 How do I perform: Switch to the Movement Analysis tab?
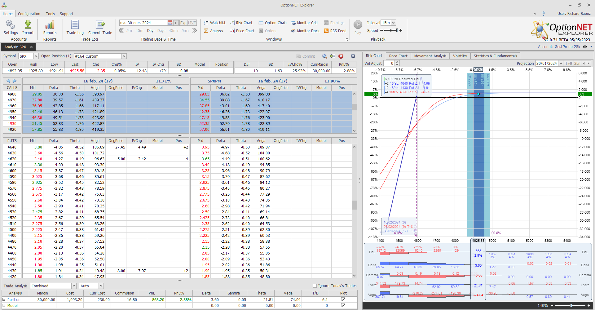430,56
